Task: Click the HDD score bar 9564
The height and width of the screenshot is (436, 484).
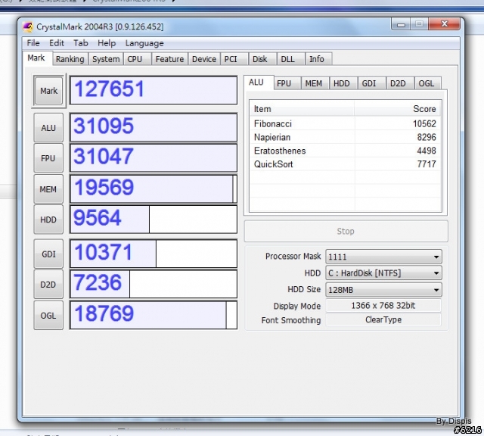Action: pyautogui.click(x=154, y=220)
